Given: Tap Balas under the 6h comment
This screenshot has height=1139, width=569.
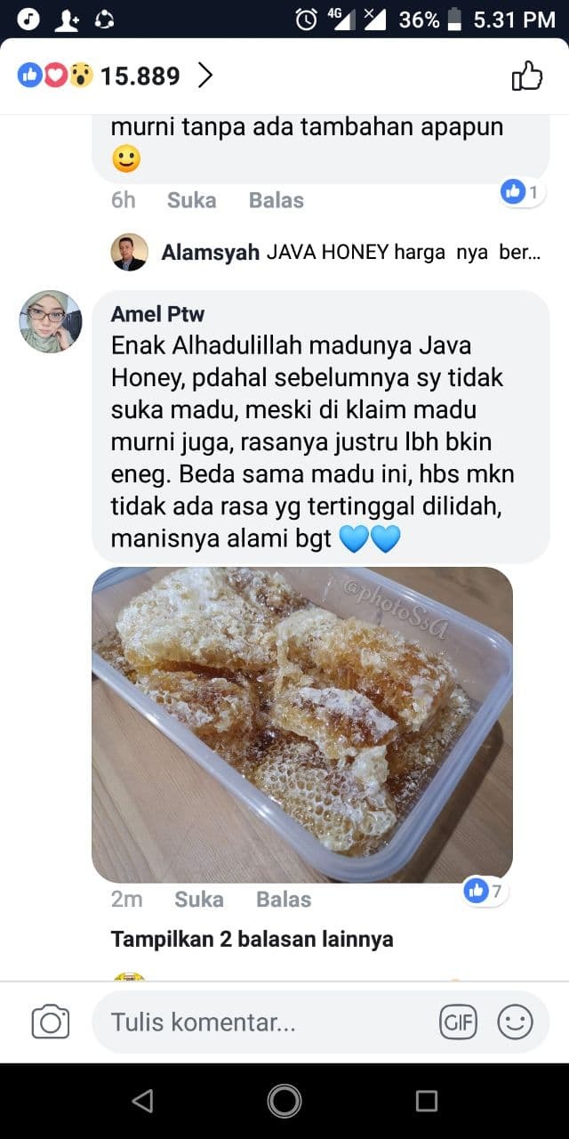Looking at the screenshot, I should pos(276,200).
